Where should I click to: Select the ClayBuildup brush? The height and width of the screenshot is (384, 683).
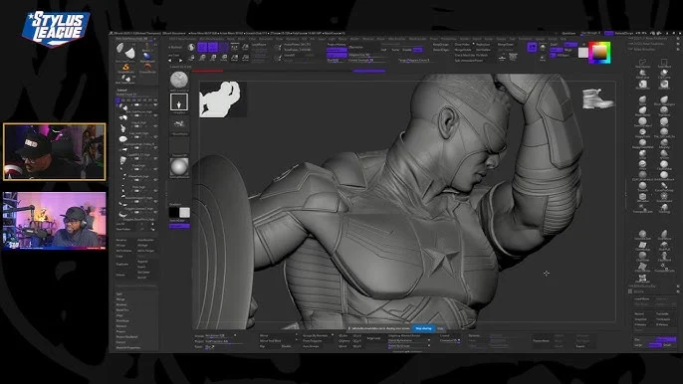pyautogui.click(x=664, y=165)
